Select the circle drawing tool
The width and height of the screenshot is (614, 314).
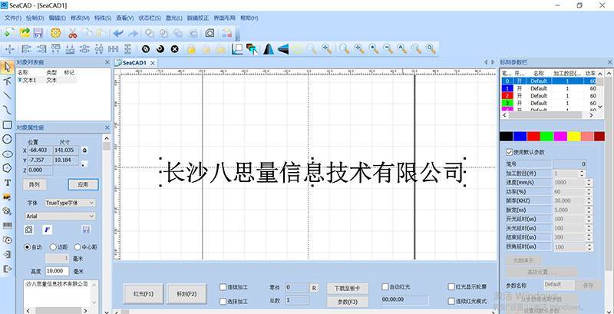pos(7,139)
